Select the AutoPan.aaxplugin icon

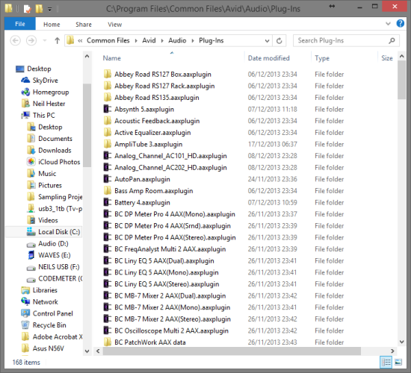(x=107, y=179)
